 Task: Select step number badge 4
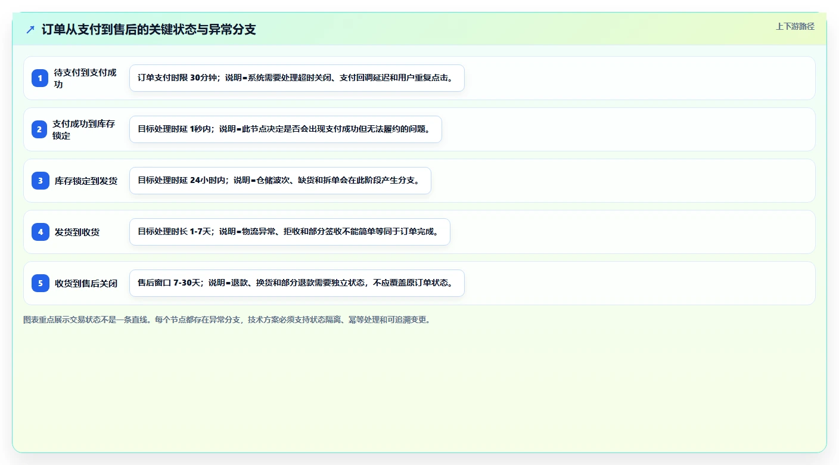[x=40, y=232]
